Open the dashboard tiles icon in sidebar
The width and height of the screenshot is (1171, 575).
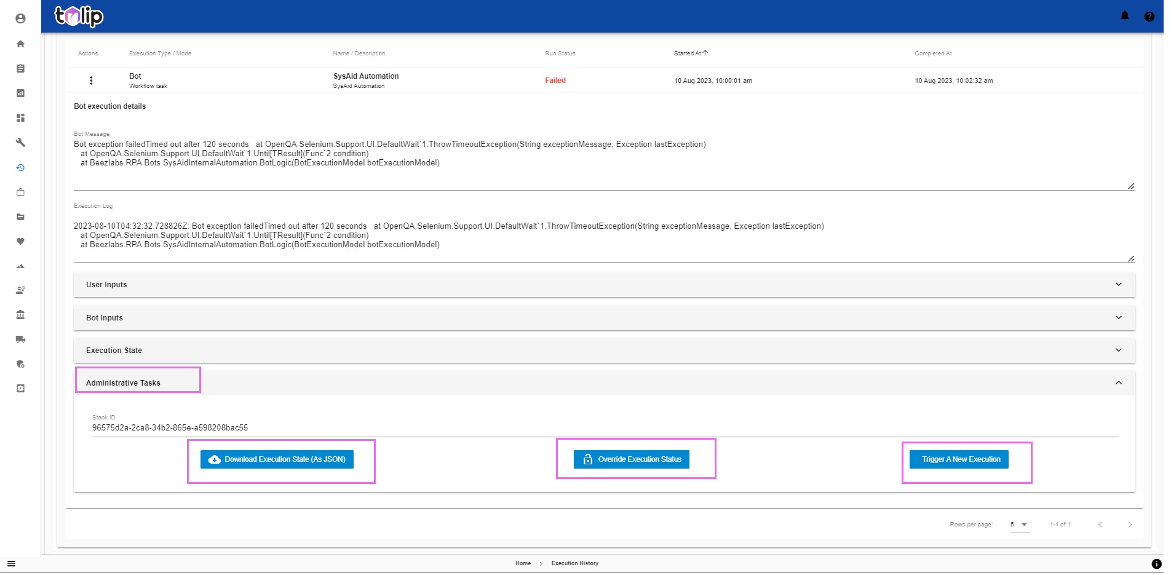(20, 117)
